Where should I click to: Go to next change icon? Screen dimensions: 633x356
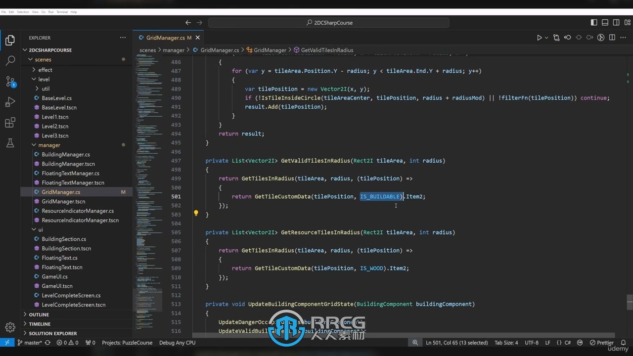point(590,38)
